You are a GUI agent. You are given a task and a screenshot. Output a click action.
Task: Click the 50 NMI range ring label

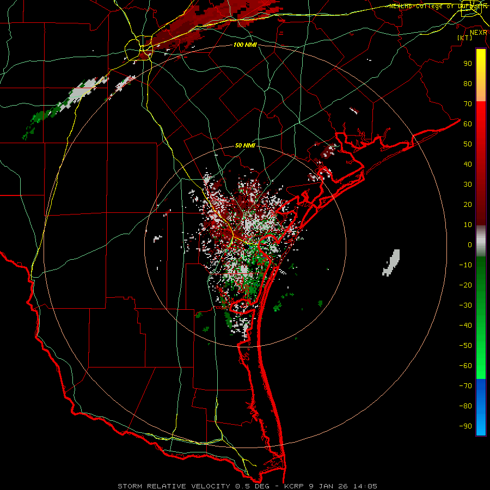[245, 145]
